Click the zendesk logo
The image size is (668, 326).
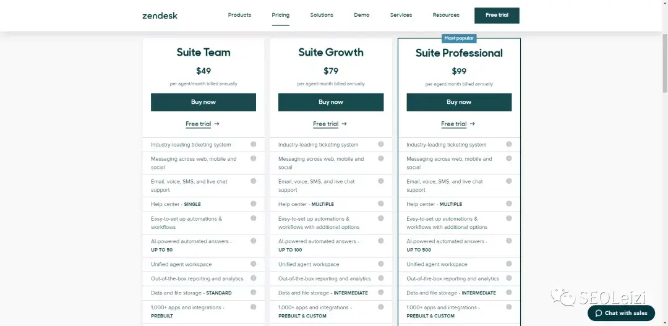click(x=160, y=15)
